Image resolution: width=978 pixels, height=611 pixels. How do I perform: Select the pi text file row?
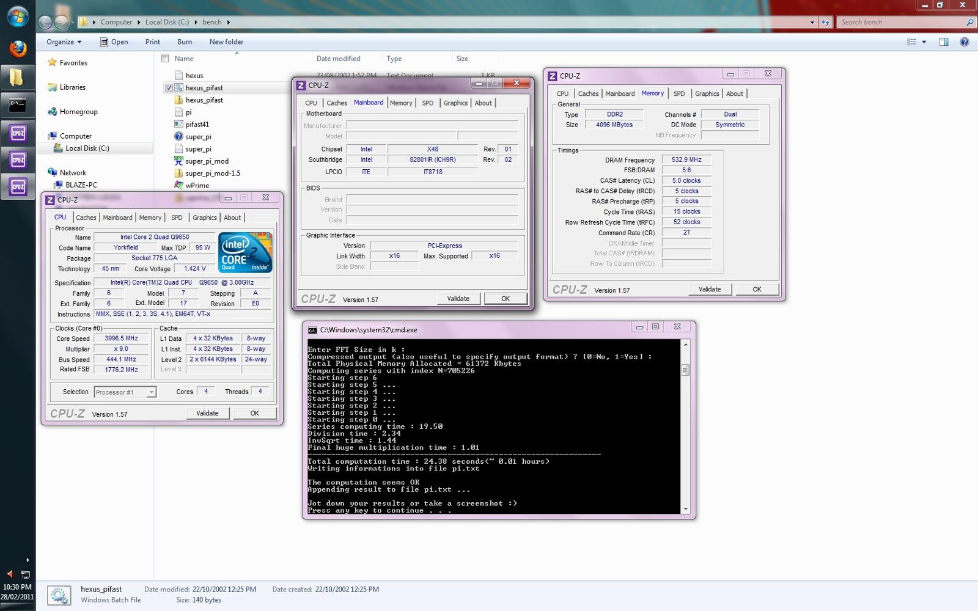point(188,112)
